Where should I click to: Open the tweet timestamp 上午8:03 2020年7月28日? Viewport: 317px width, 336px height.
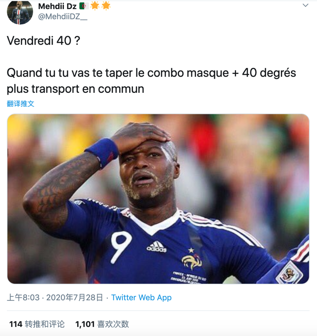coord(55,298)
